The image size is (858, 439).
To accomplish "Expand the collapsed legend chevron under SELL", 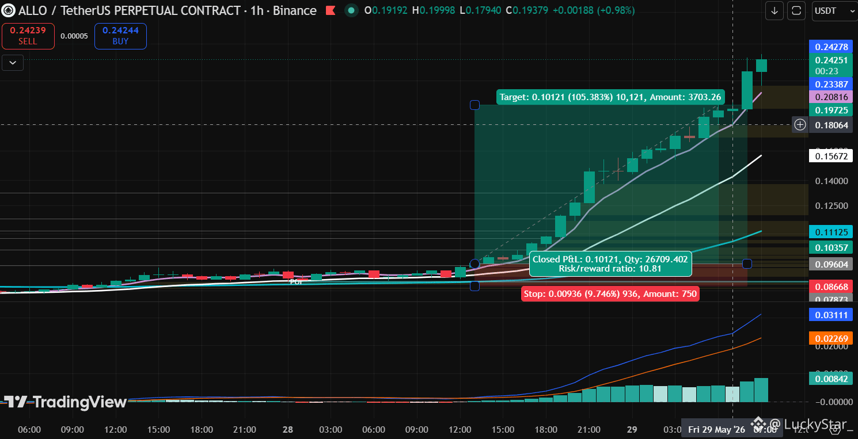I will pyautogui.click(x=13, y=62).
